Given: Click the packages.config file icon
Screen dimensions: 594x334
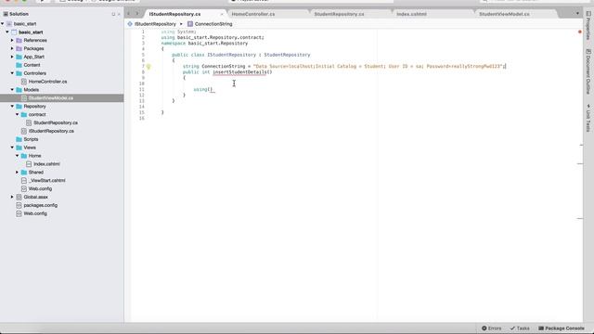Looking at the screenshot, I should [x=19, y=205].
